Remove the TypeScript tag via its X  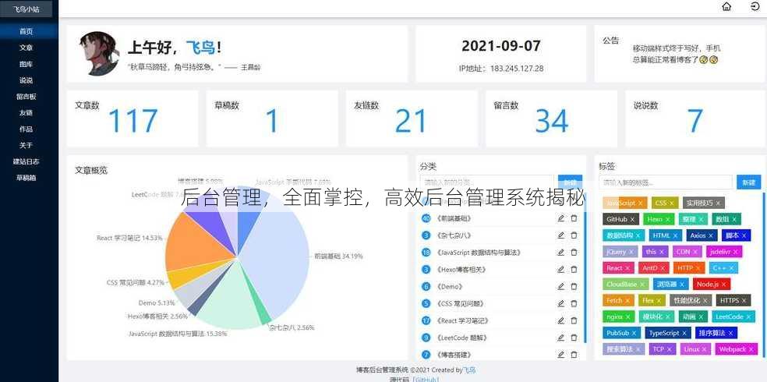click(x=684, y=333)
